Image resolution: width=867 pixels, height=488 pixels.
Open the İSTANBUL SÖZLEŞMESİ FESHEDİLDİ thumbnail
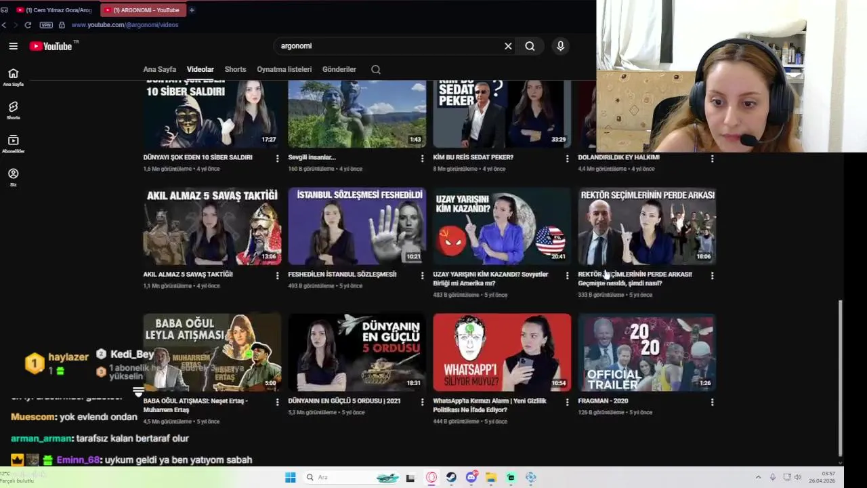coord(357,226)
